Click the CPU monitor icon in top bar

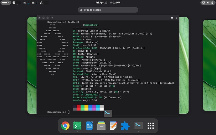[14, 3]
